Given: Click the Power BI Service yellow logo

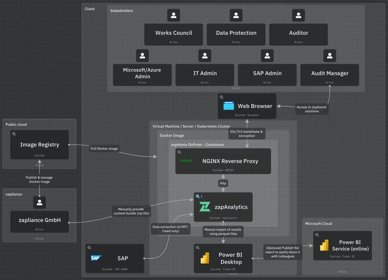Looking at the screenshot, I should (x=324, y=245).
